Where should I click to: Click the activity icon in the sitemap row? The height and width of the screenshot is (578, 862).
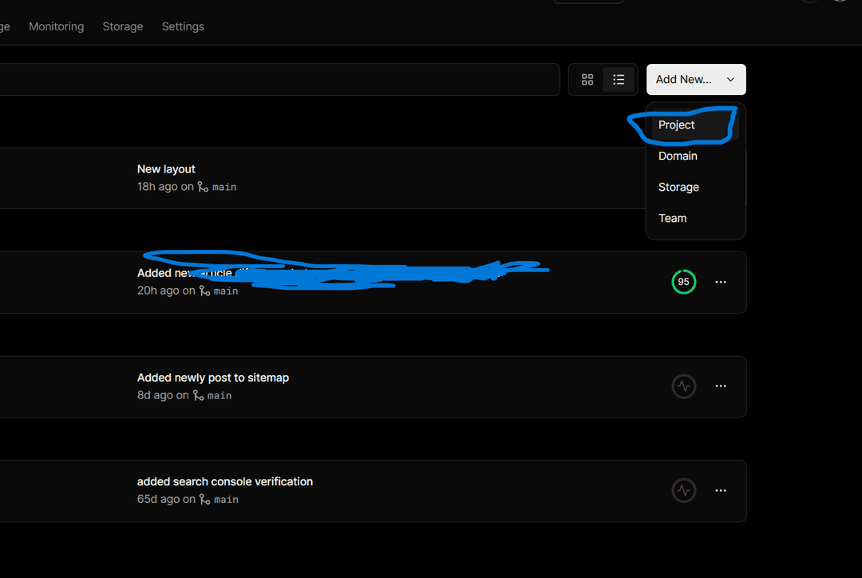point(683,386)
